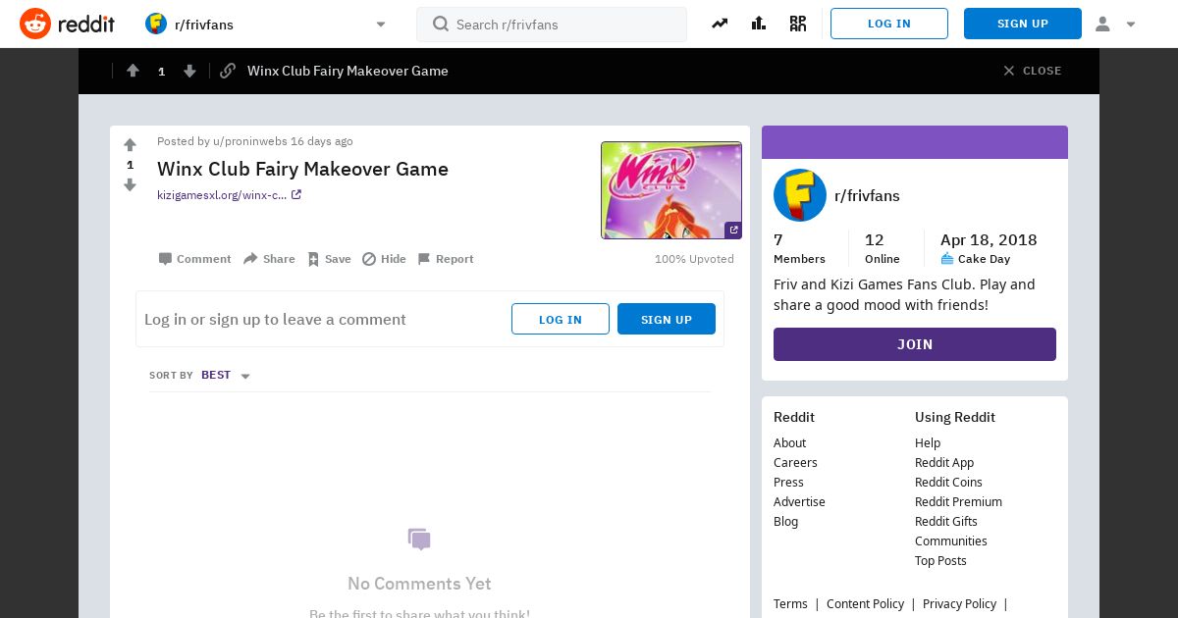Image resolution: width=1178 pixels, height=618 pixels.
Task: Click the Cake Day label
Action: click(x=984, y=259)
